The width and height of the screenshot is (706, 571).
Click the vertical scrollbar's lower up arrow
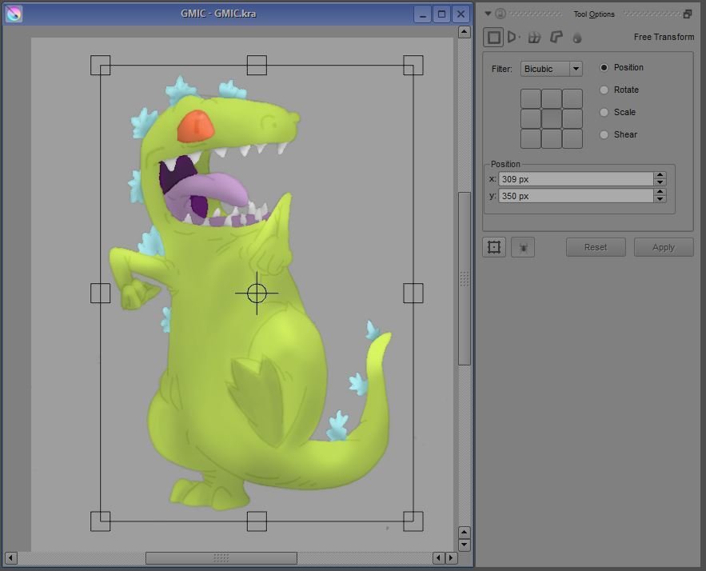click(465, 533)
